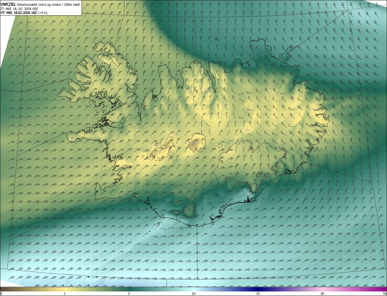Click the legend tick labeled 10
Viewport: 387px width, 296px height.
click(x=193, y=294)
